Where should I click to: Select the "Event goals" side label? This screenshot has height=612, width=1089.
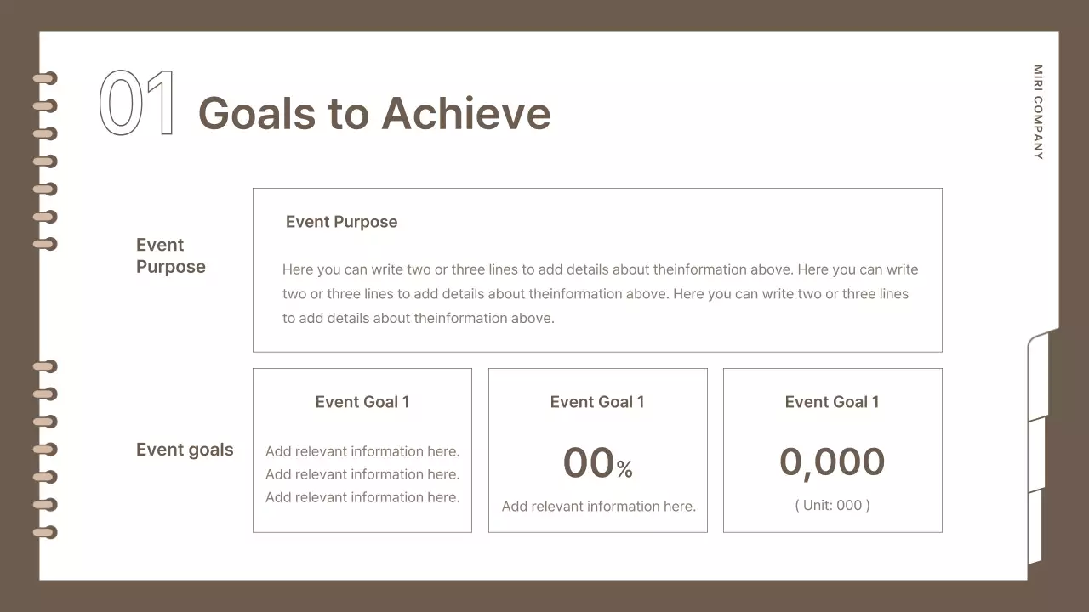pyautogui.click(x=185, y=450)
